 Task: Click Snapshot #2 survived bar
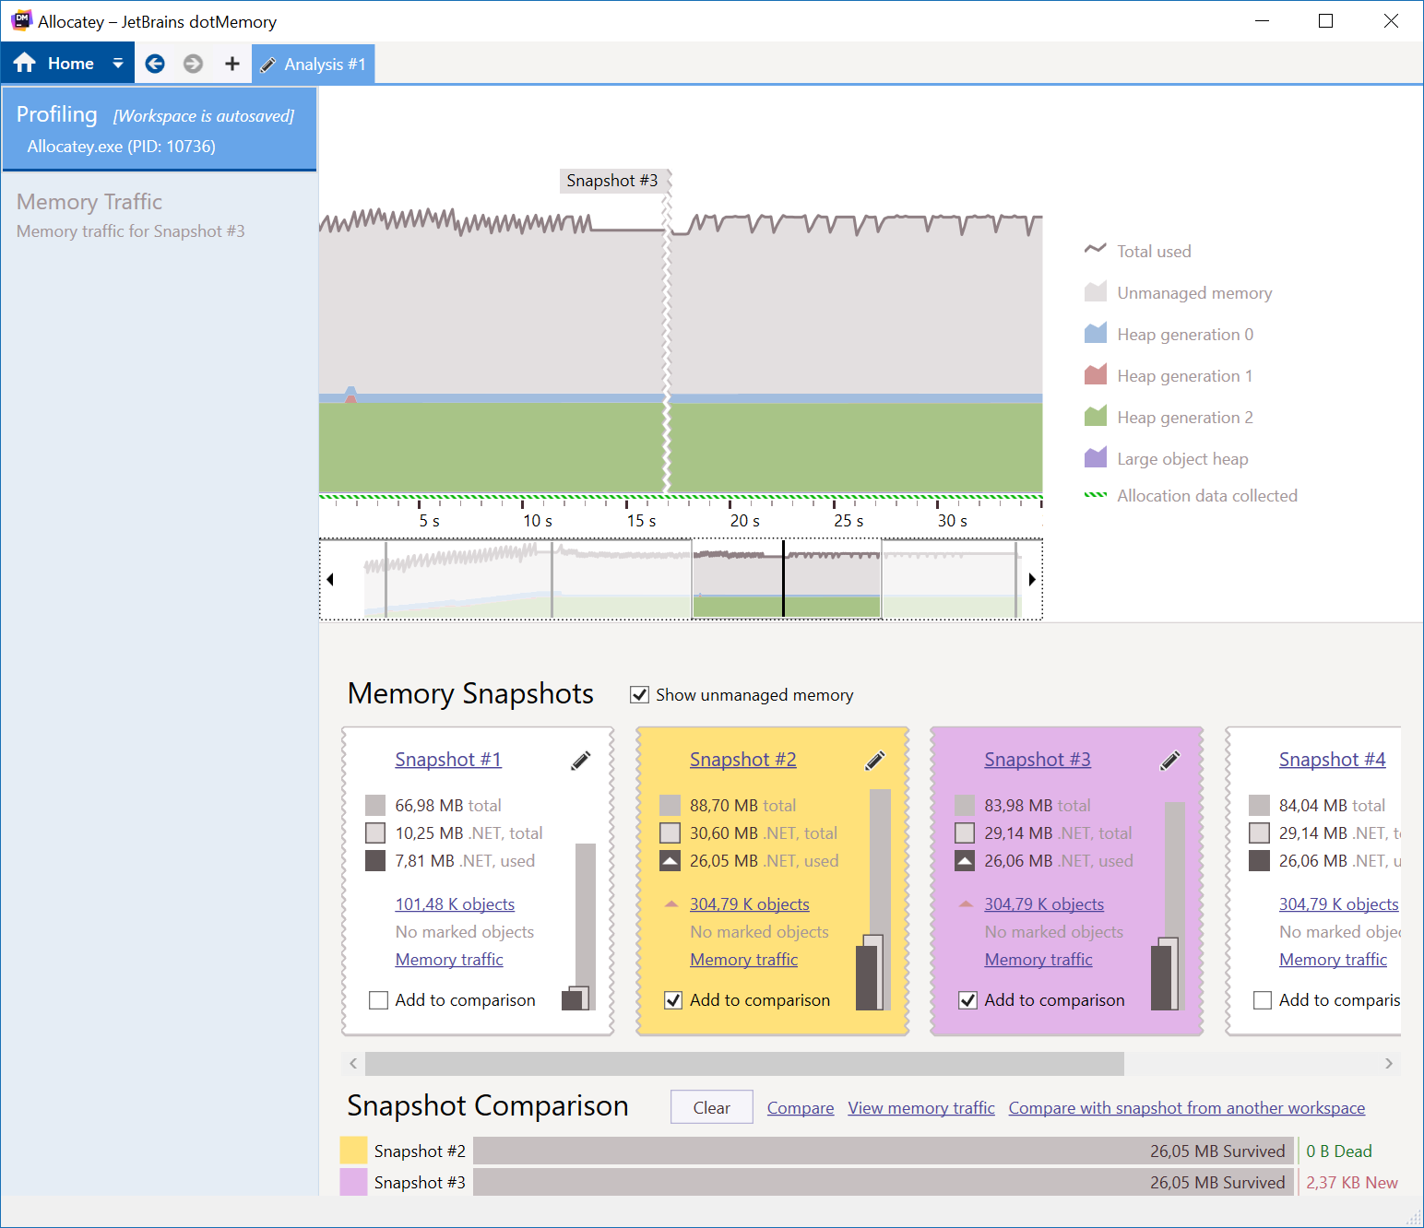coord(884,1151)
